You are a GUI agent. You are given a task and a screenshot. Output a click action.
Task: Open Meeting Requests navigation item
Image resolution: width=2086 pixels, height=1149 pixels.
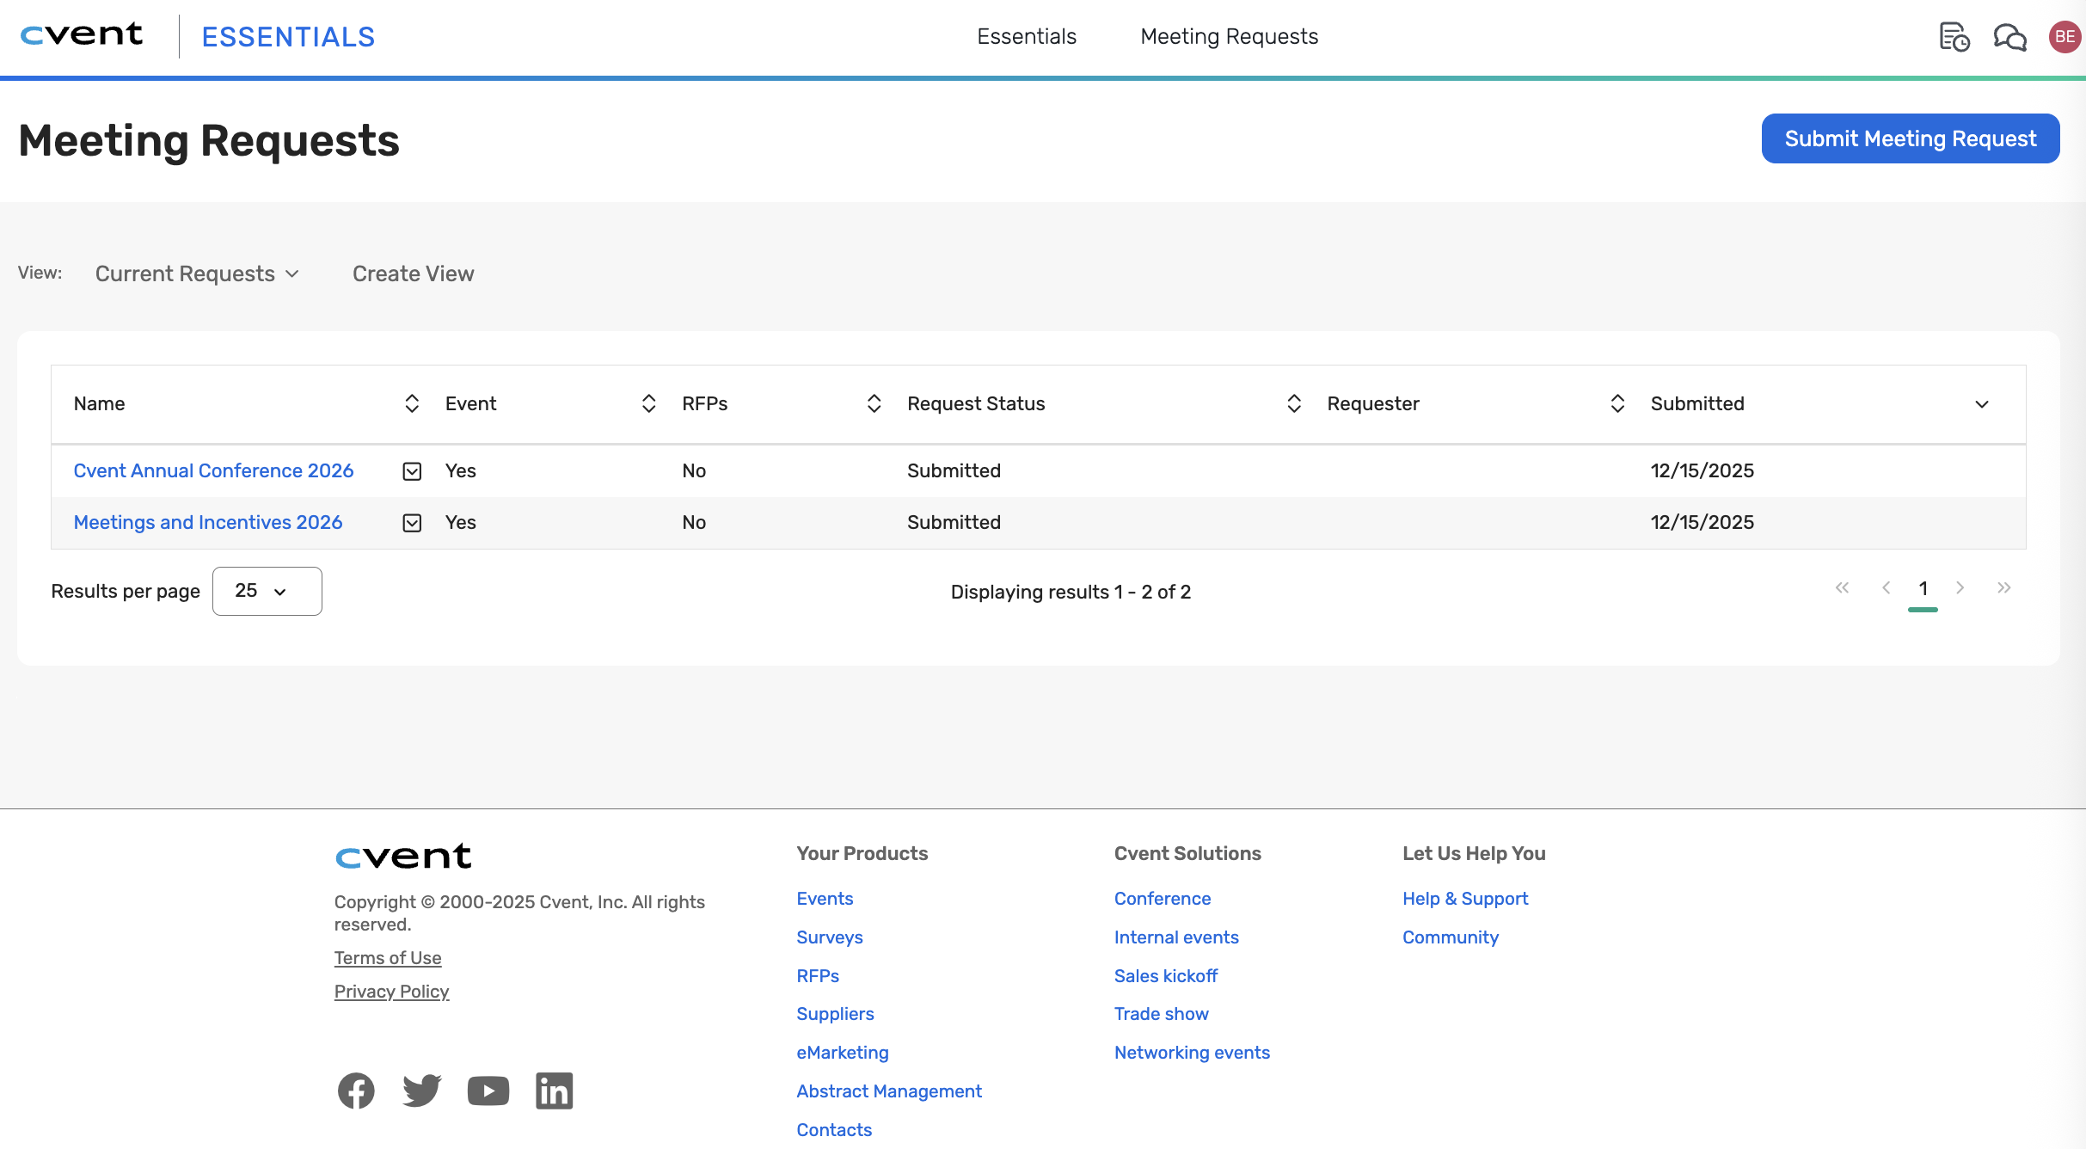coord(1229,36)
